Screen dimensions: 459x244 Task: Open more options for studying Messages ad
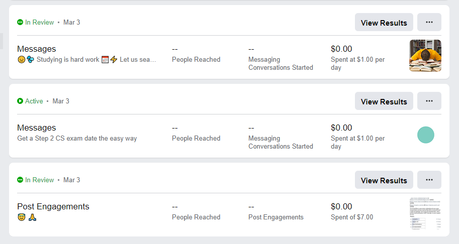tap(429, 22)
